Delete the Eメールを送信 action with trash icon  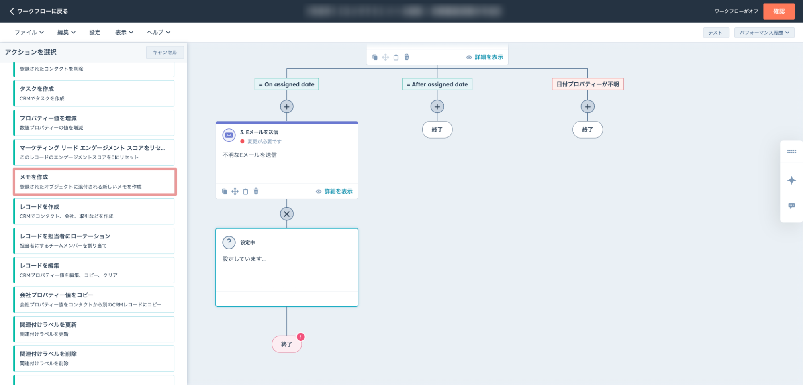pyautogui.click(x=256, y=191)
